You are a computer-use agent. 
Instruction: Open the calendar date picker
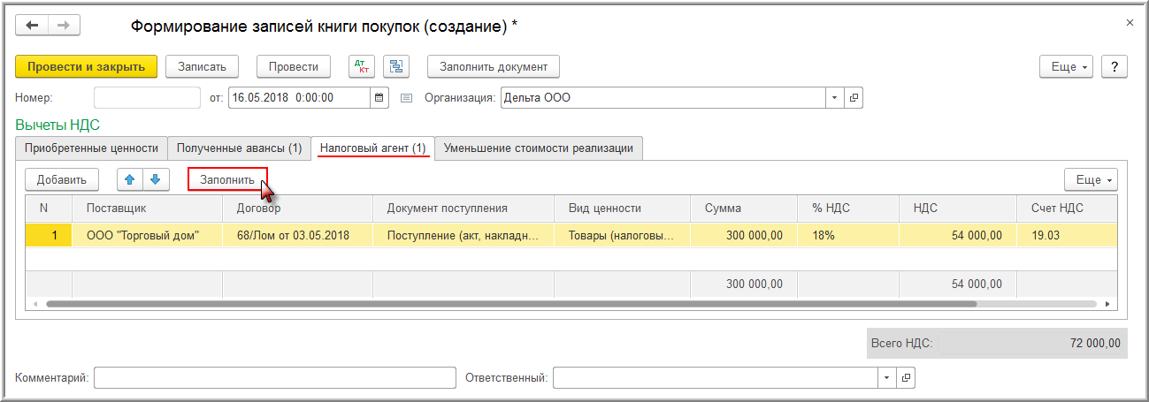(x=379, y=98)
